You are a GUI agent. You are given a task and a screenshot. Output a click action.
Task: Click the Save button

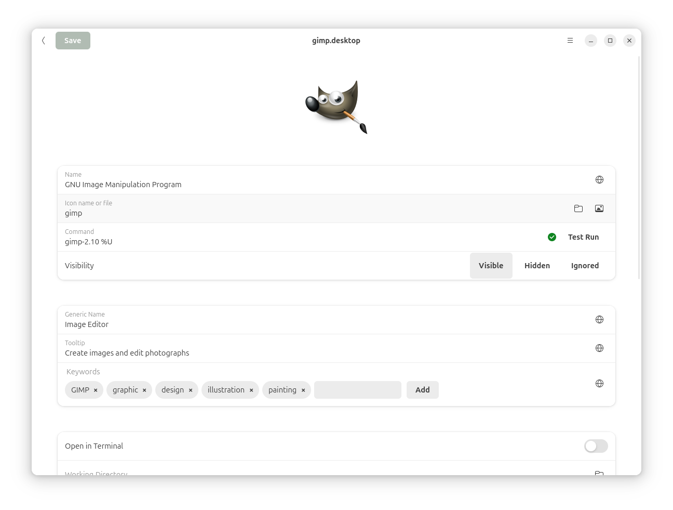(x=73, y=41)
